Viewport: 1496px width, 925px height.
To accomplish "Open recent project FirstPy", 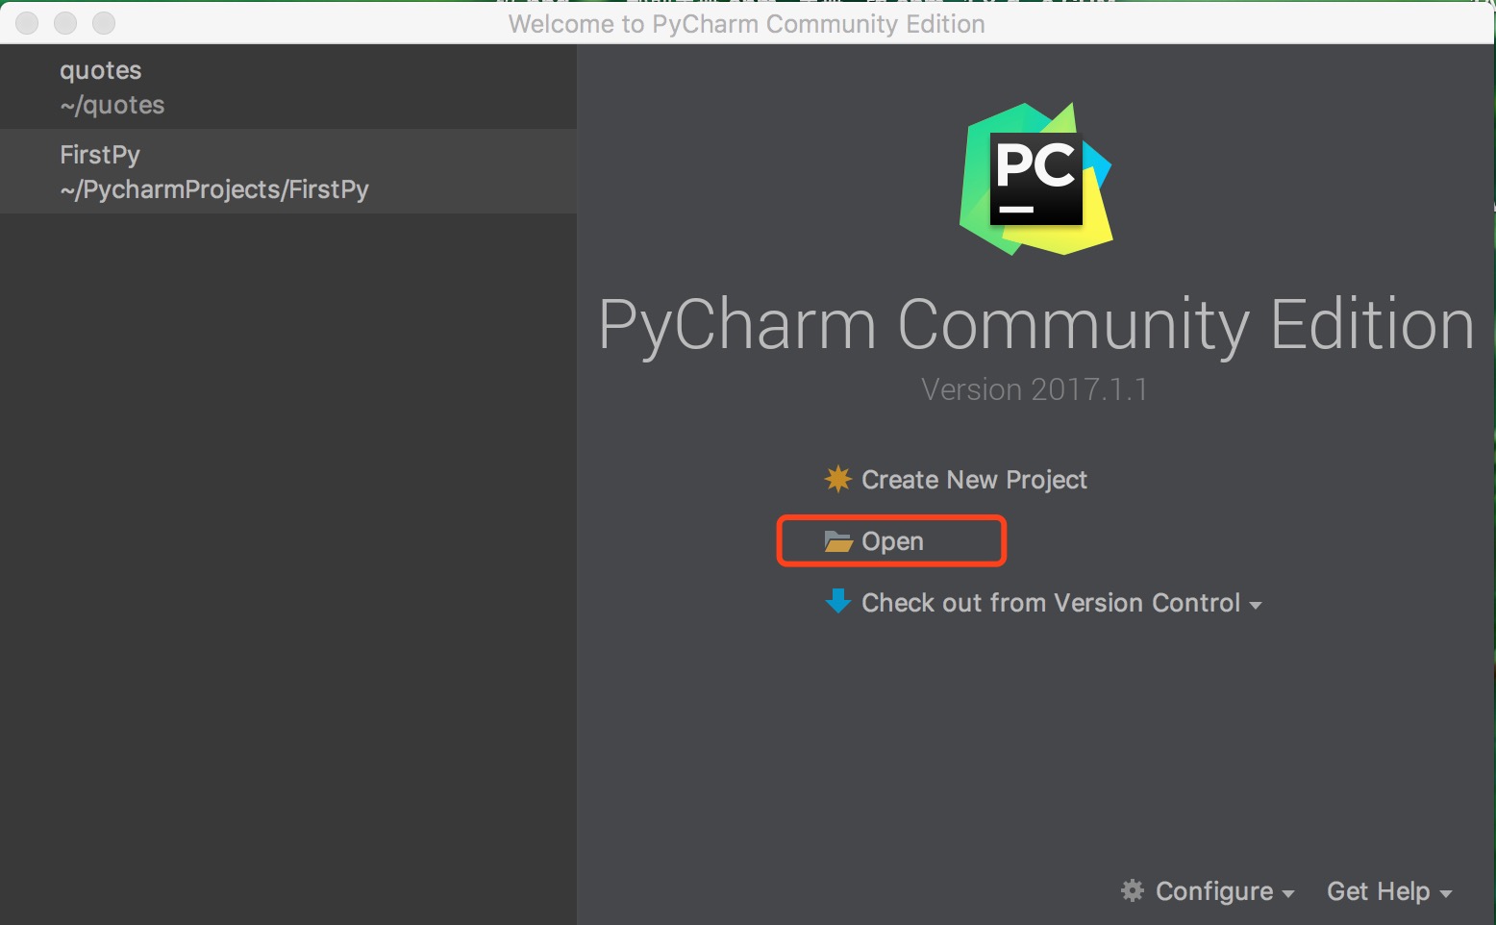I will (288, 171).
